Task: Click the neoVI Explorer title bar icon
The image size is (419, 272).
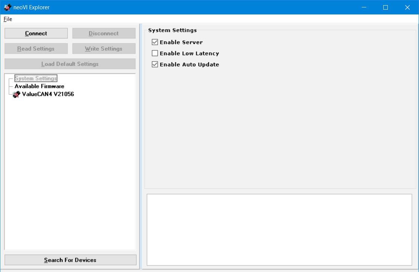Action: pyautogui.click(x=7, y=7)
